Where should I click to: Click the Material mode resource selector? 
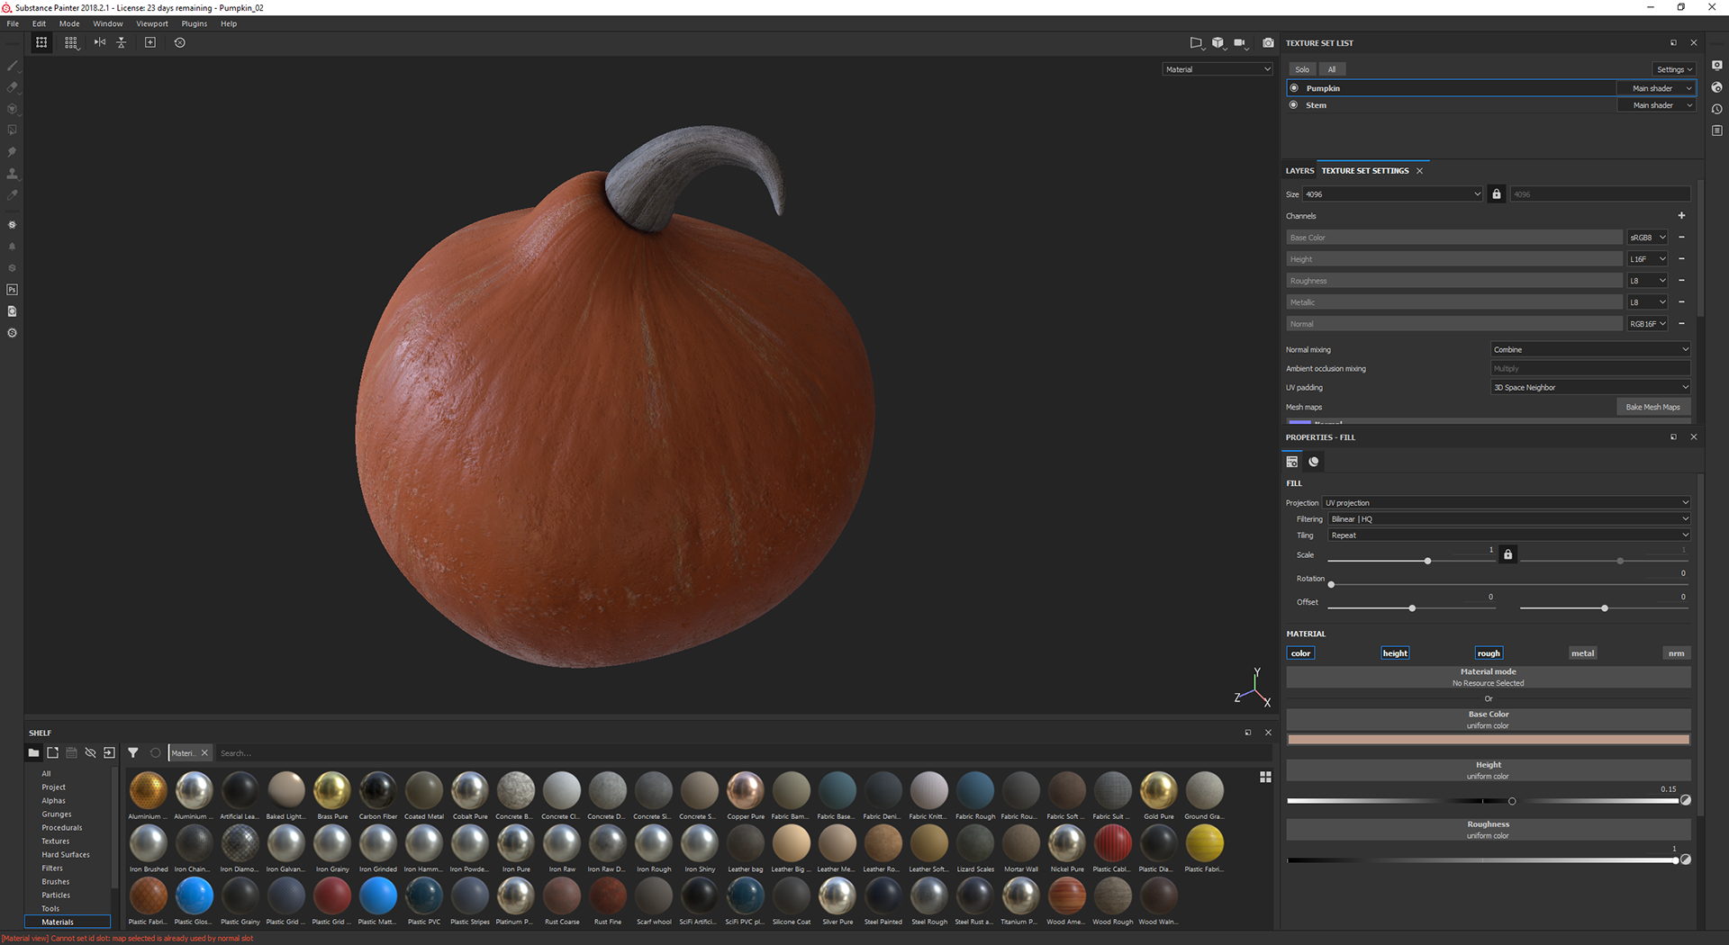(x=1488, y=678)
